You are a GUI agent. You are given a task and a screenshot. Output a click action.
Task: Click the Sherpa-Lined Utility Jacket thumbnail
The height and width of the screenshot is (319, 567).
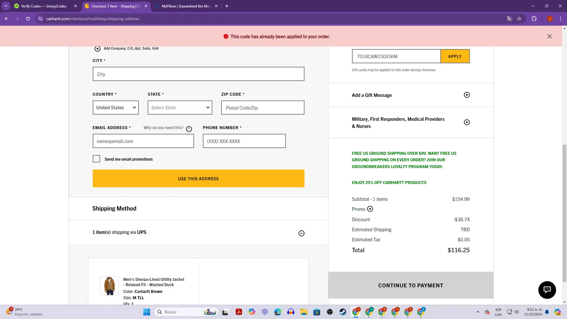(109, 285)
